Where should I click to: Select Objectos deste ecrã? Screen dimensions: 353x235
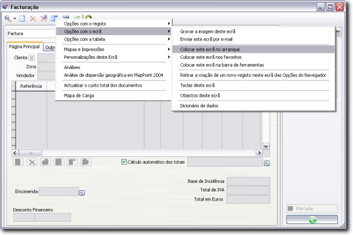253,96
